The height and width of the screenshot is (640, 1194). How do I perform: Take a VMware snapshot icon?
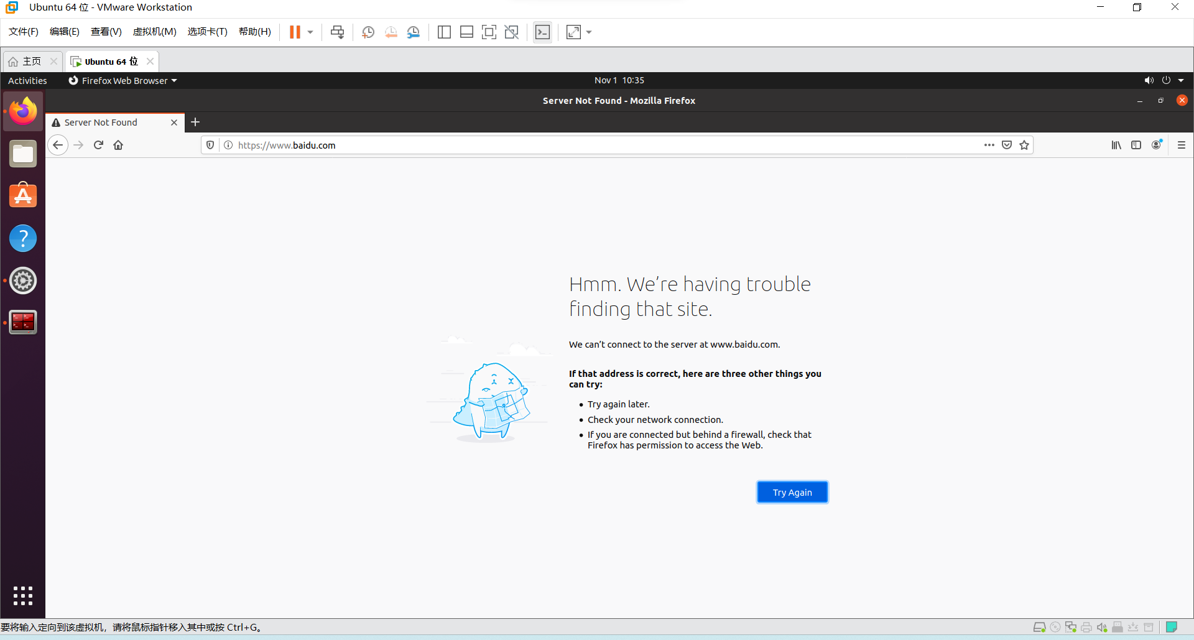point(368,32)
